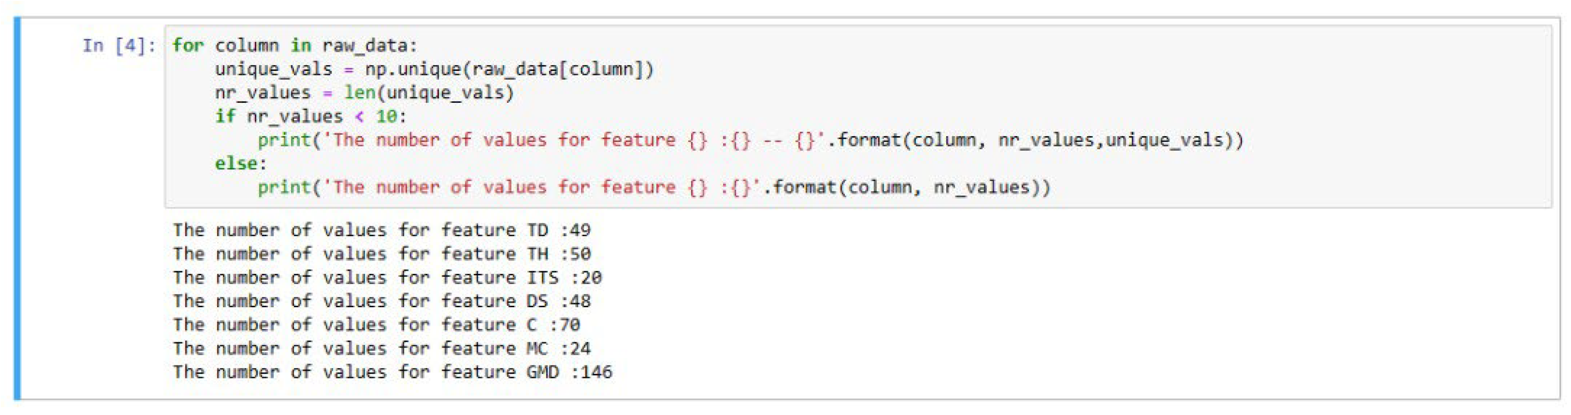Click output line for feature GMD
Screen dimensions: 1571x415
point(392,372)
